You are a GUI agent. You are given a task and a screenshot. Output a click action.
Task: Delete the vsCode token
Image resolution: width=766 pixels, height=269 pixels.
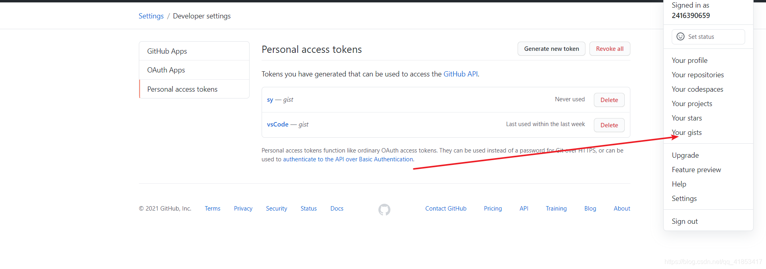tap(609, 125)
